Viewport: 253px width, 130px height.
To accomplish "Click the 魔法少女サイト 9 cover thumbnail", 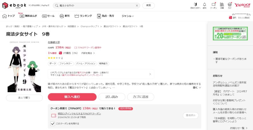I will (24, 67).
